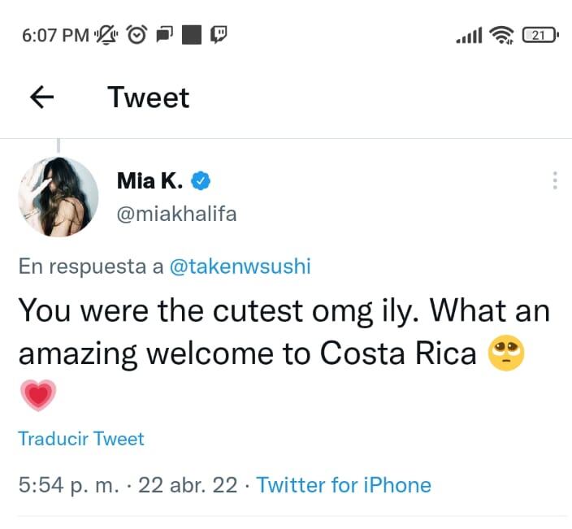Tap the cellular signal bars icon

tap(470, 35)
